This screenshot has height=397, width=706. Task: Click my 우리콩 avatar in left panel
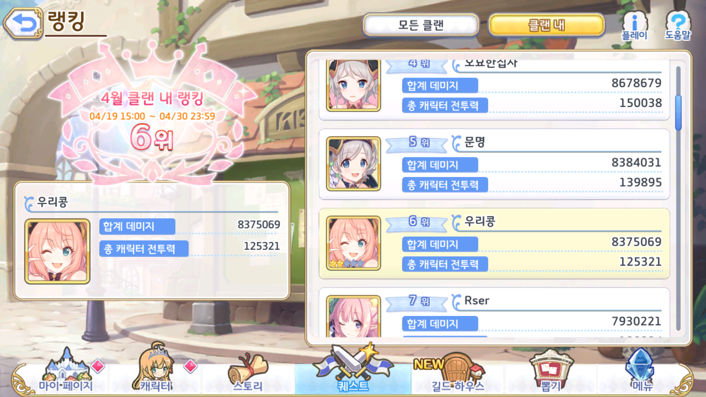(57, 251)
